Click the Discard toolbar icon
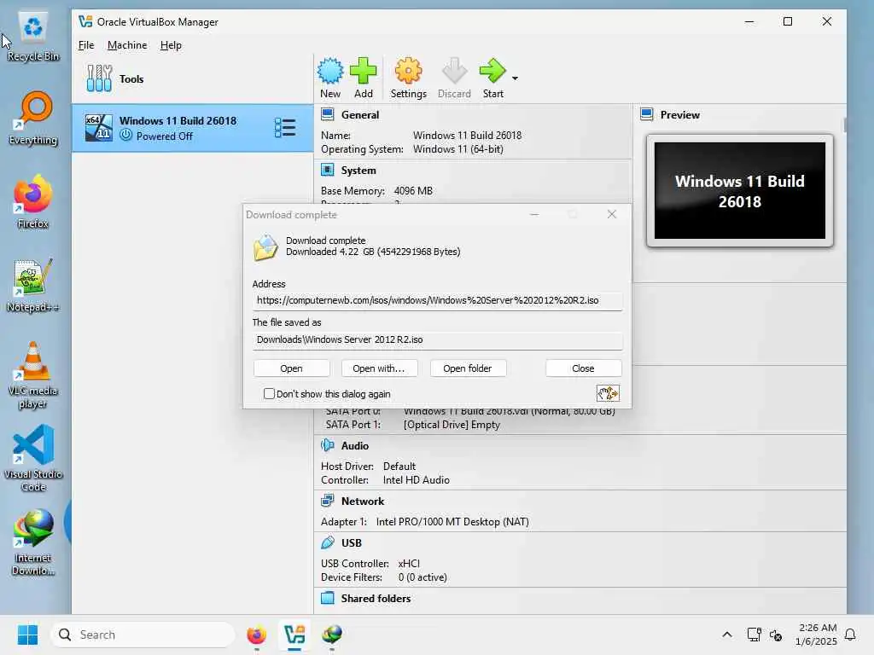874x655 pixels. pyautogui.click(x=454, y=78)
